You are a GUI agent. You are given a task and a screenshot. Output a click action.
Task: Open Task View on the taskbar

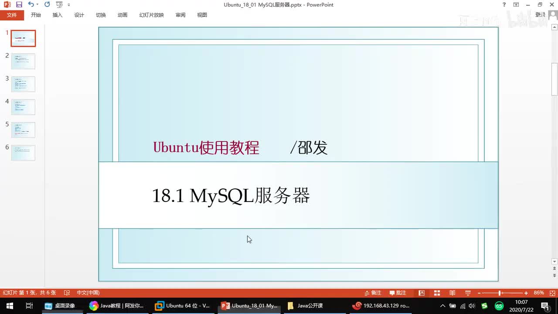pos(29,306)
